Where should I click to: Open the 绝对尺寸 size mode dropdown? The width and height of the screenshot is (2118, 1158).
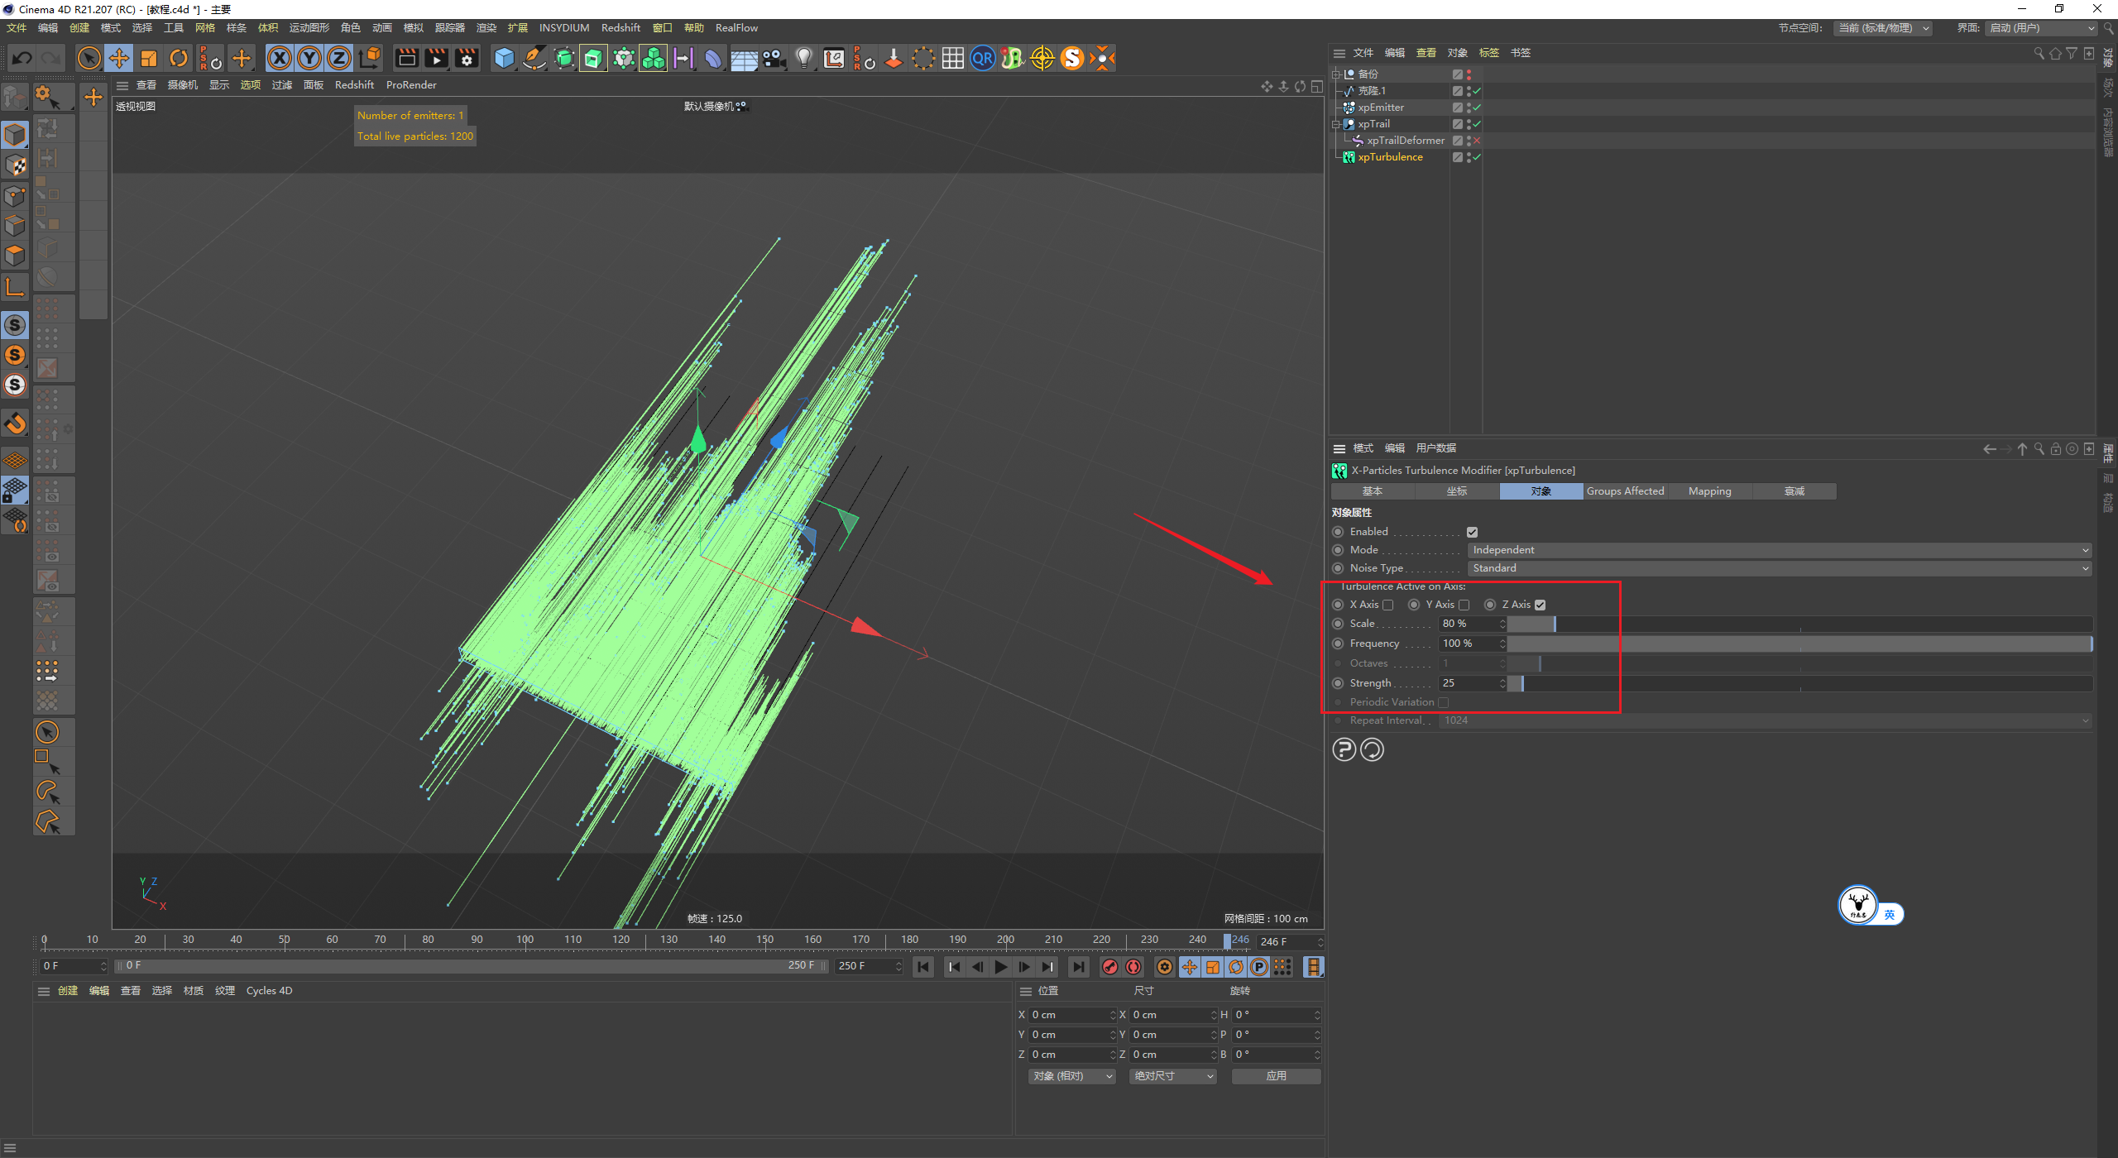[x=1172, y=1076]
